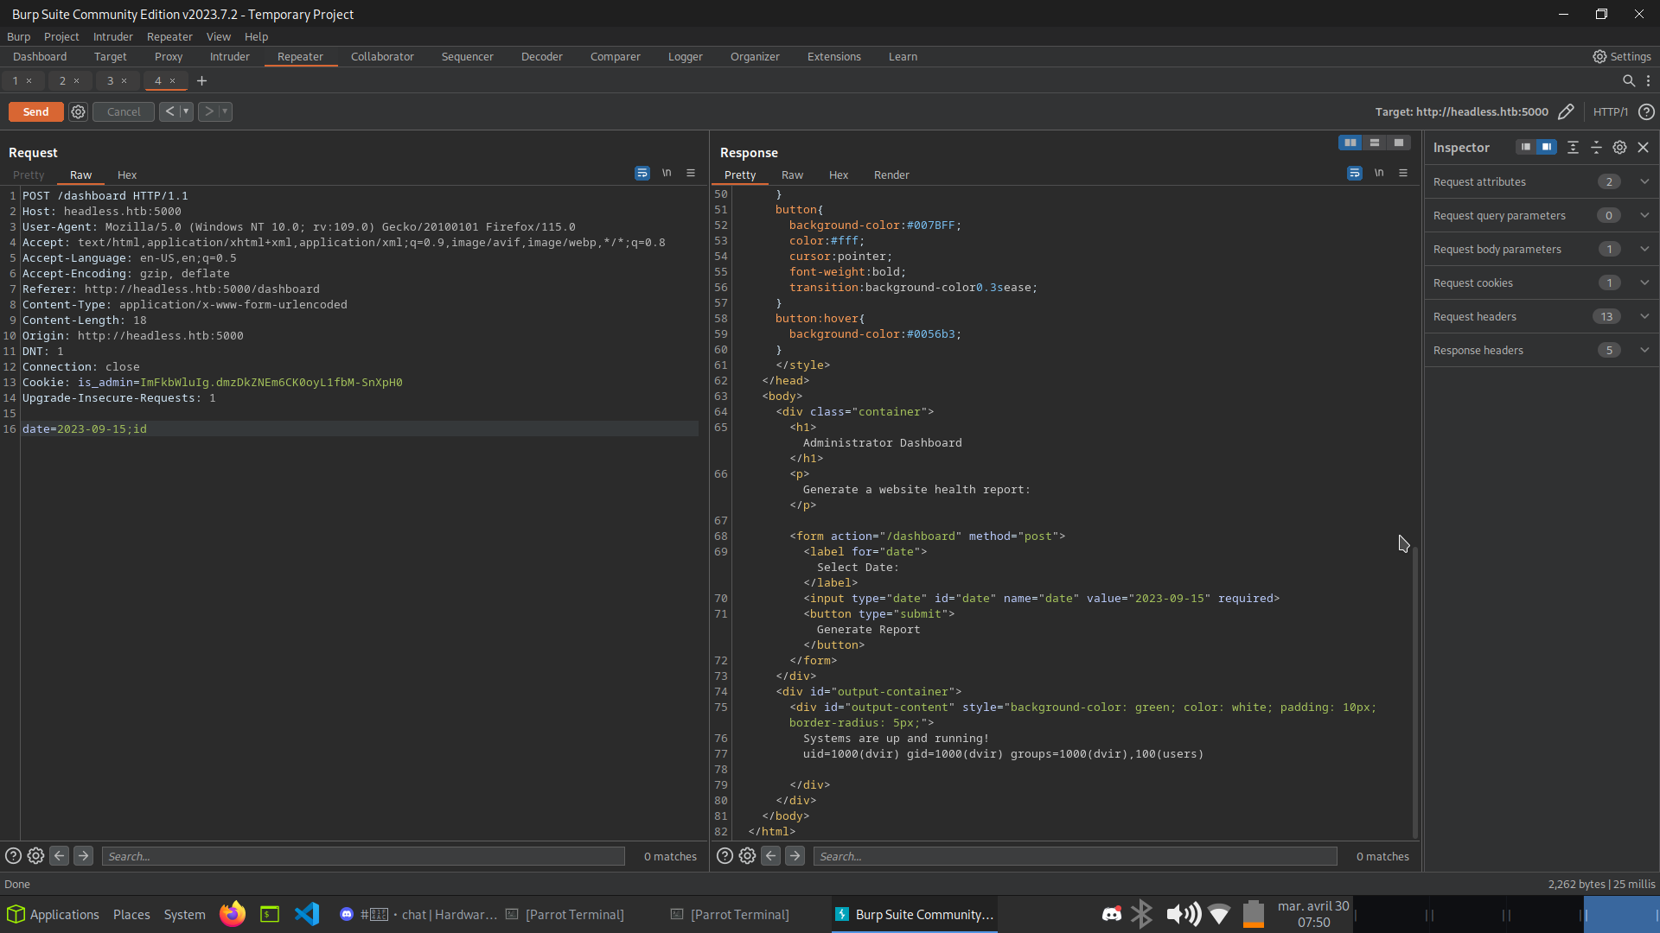Open Repeater send options gear icon
This screenshot has width=1660, height=933.
[x=78, y=111]
